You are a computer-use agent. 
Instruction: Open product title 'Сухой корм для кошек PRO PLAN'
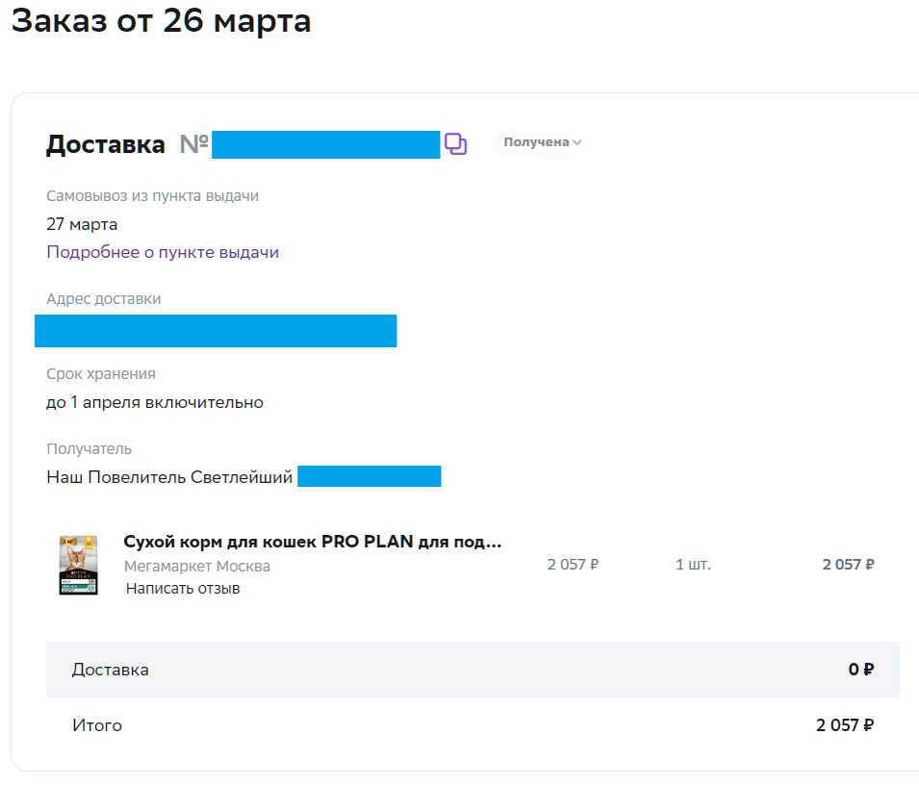point(313,542)
